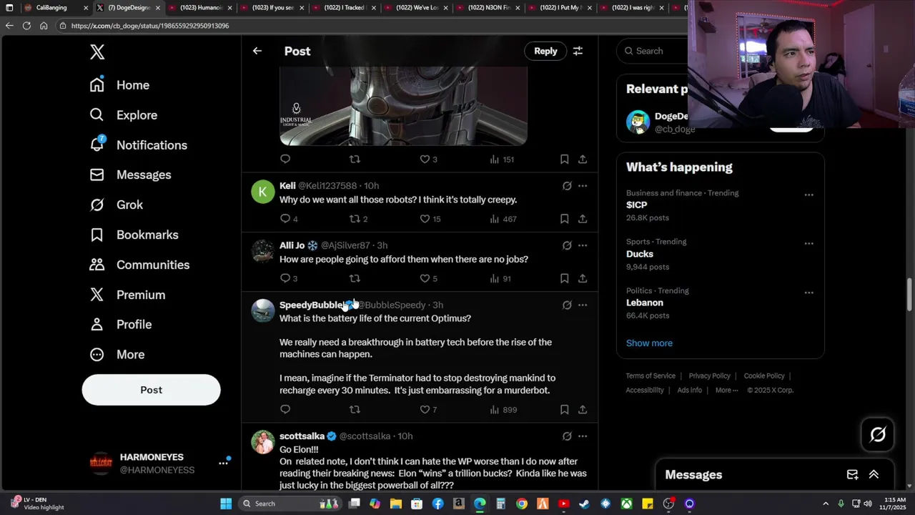Open Communities in the sidebar
This screenshot has width=915, height=515.
click(139, 265)
